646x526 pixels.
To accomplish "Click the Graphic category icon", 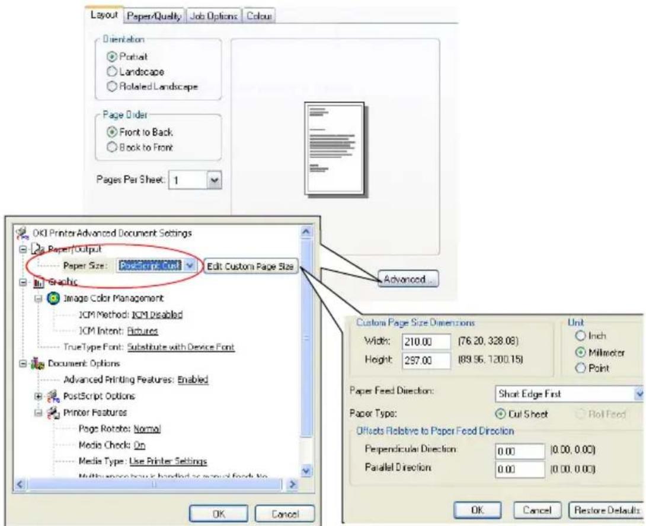I will click(x=39, y=282).
